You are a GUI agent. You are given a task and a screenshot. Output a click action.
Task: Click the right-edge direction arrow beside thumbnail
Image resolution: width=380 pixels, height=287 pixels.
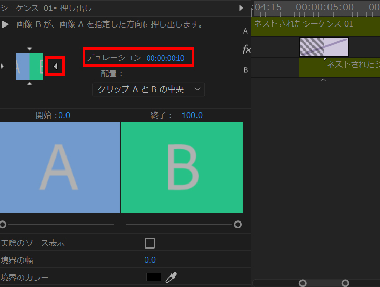55,66
